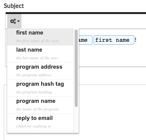Pick the "program hash tag" entry
146x140 pixels.
tap(40, 88)
